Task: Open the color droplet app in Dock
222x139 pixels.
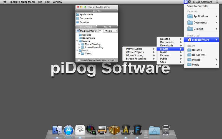Action: tap(91, 130)
